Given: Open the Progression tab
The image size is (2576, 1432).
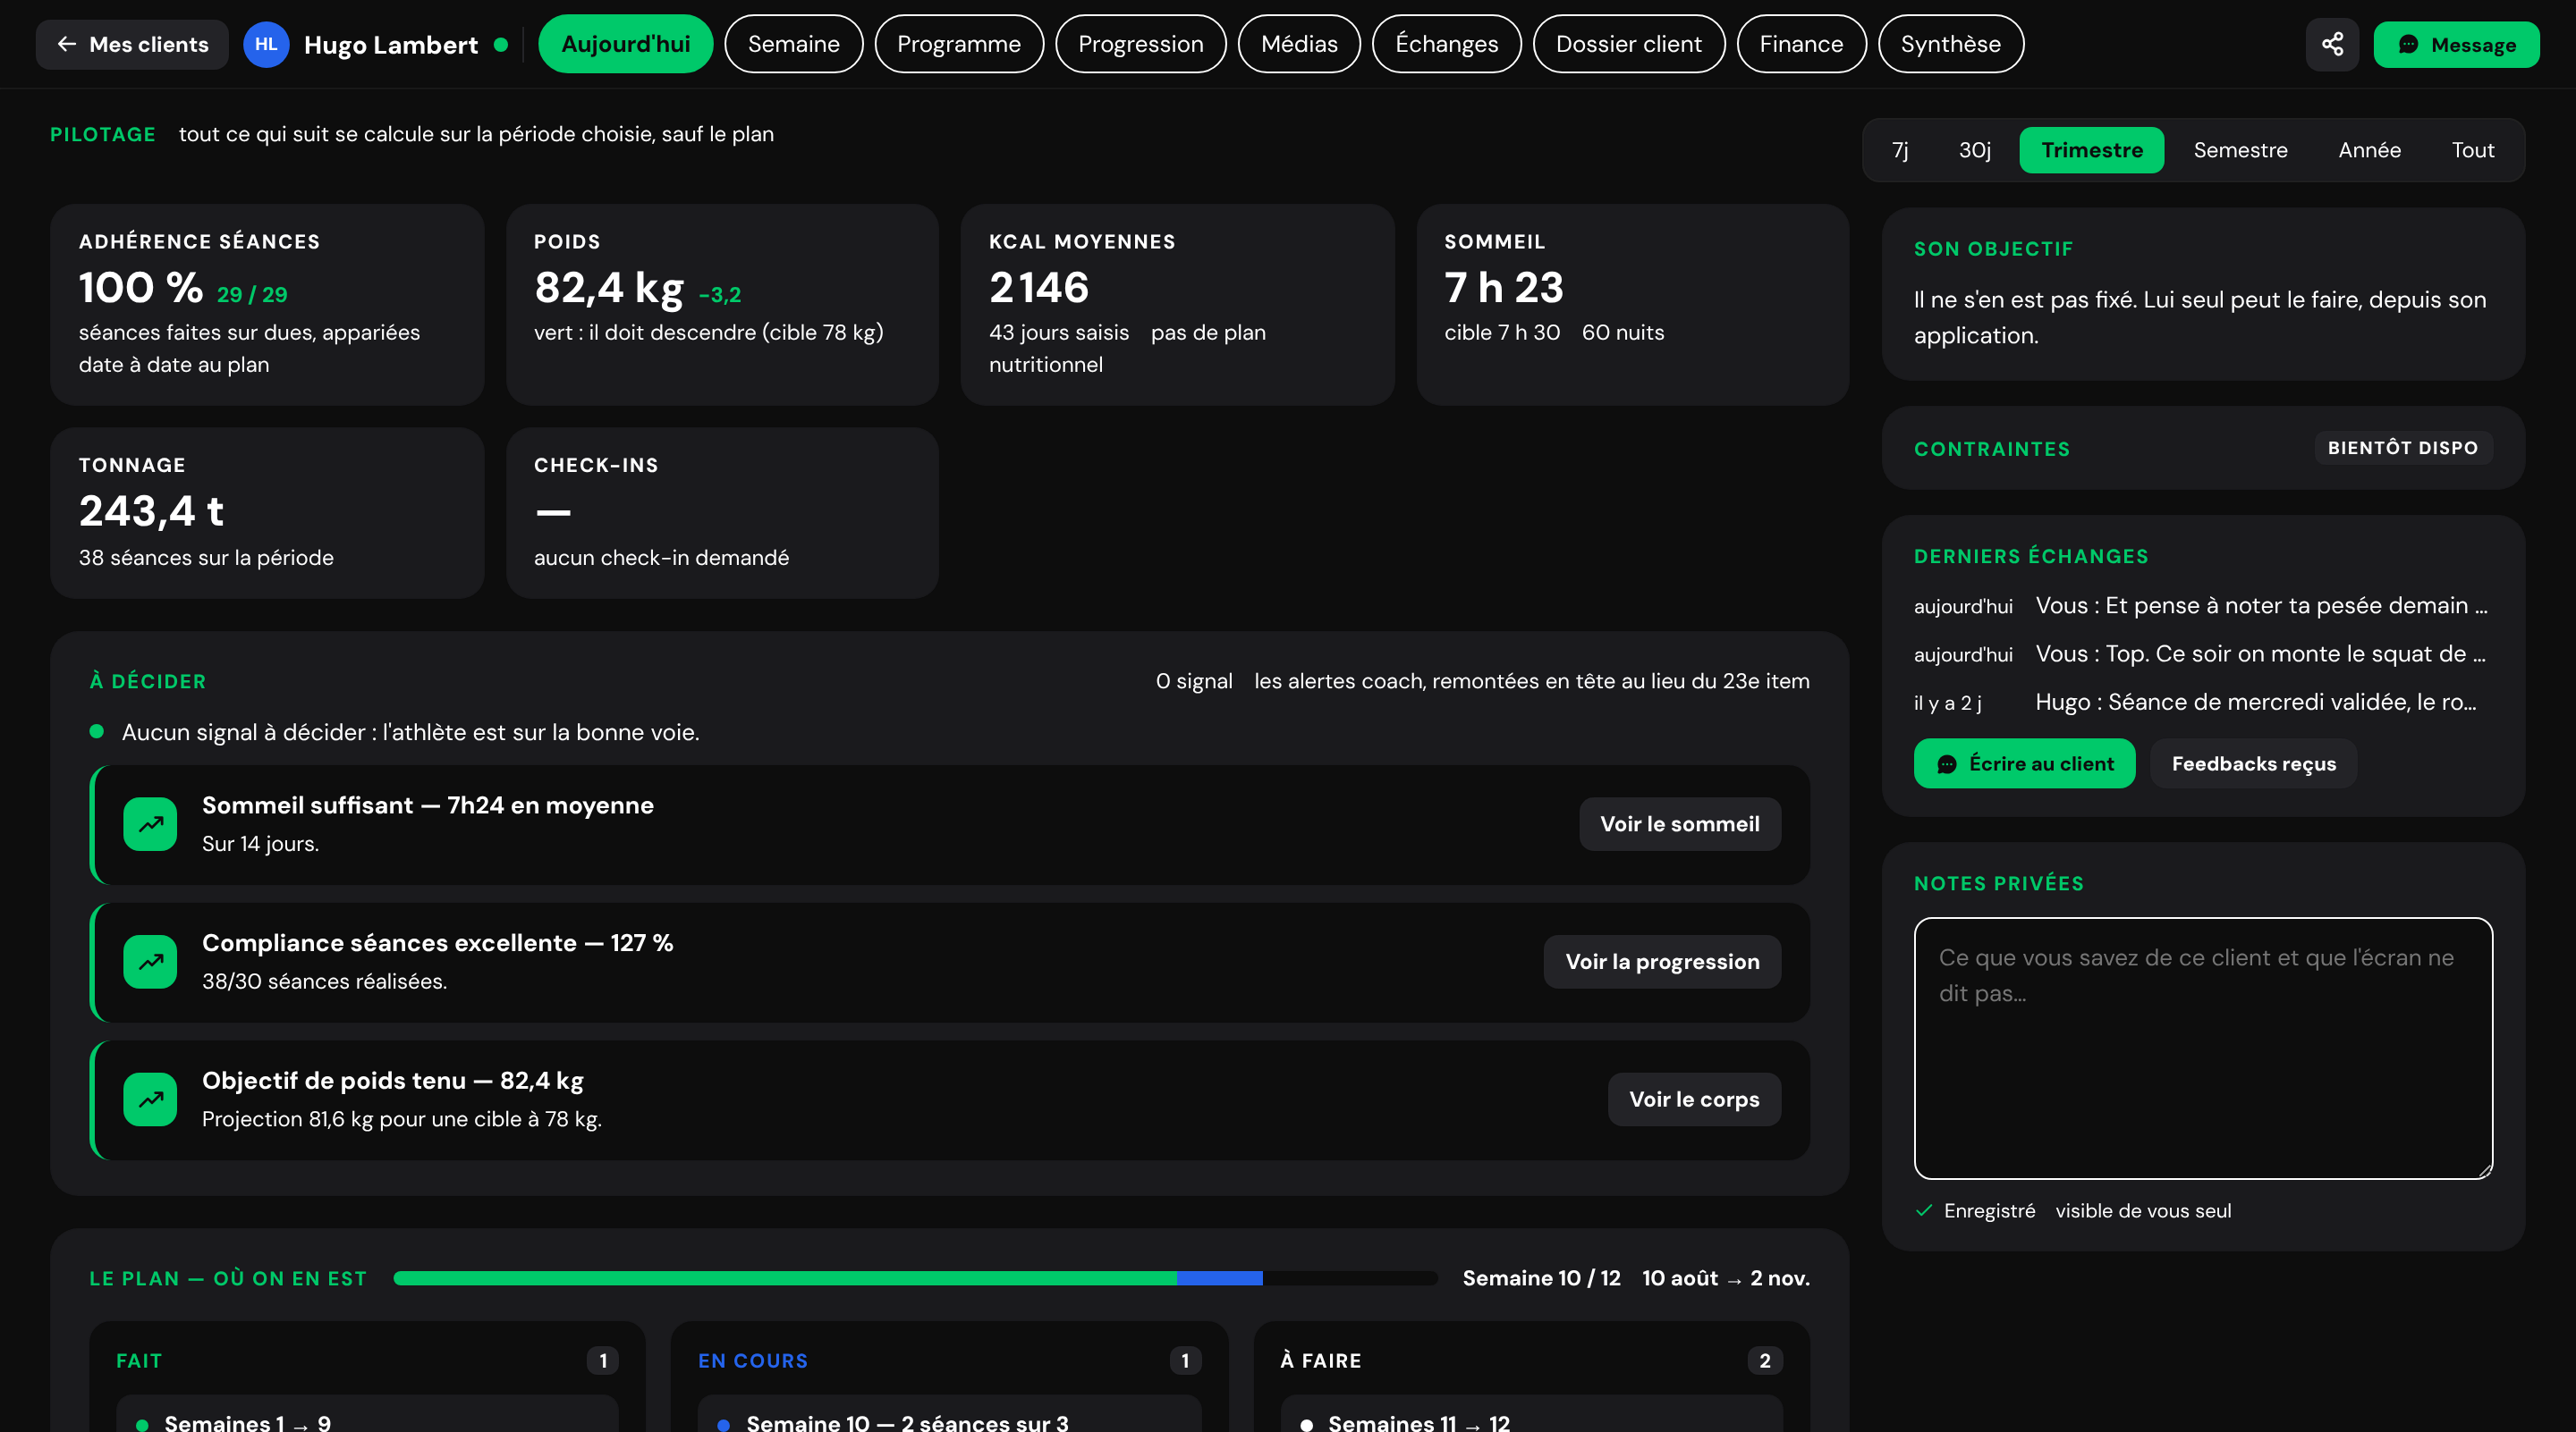Looking at the screenshot, I should pyautogui.click(x=1141, y=44).
